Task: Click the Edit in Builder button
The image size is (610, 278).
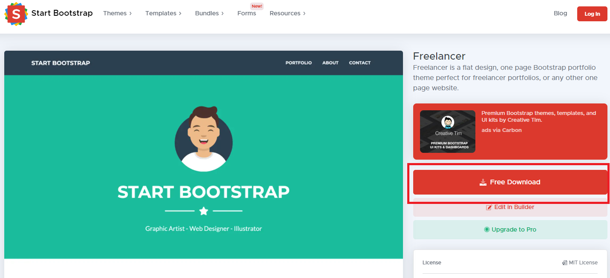Action: [x=510, y=207]
